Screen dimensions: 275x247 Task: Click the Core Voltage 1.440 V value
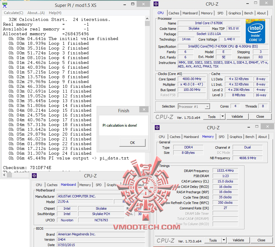(229, 39)
